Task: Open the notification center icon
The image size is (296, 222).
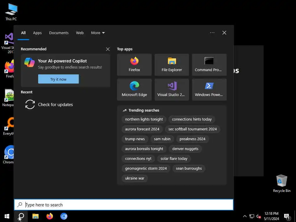Action: tap(286, 216)
